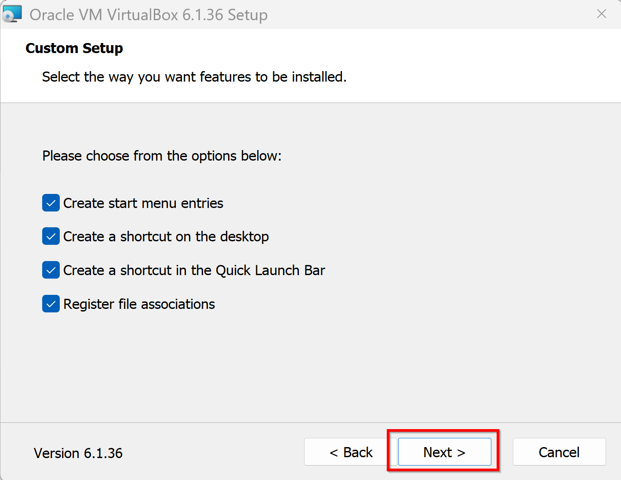Disable the Quick Launch Bar shortcut checkbox
Image resolution: width=621 pixels, height=480 pixels.
tap(51, 270)
